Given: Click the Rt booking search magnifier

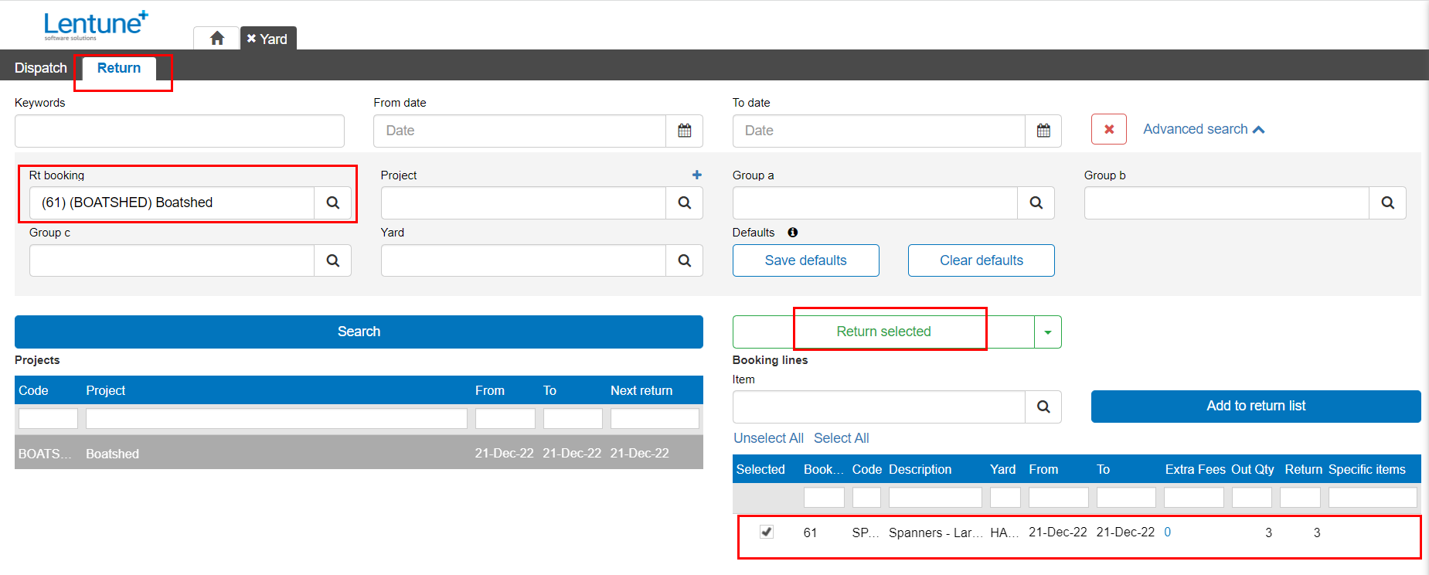Looking at the screenshot, I should (332, 202).
